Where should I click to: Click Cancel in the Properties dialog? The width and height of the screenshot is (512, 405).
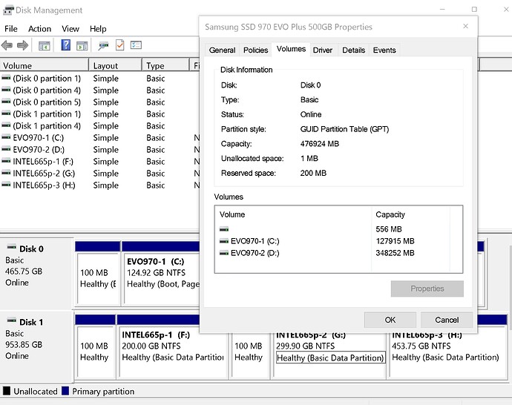447,320
